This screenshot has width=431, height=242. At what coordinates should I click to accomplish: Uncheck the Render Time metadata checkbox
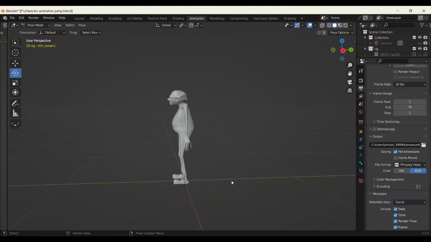395,221
